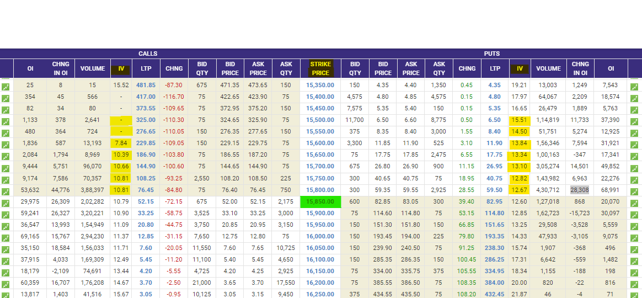Select puts volume 4,30,712 cell
The width and height of the screenshot is (642, 298).
(548, 190)
